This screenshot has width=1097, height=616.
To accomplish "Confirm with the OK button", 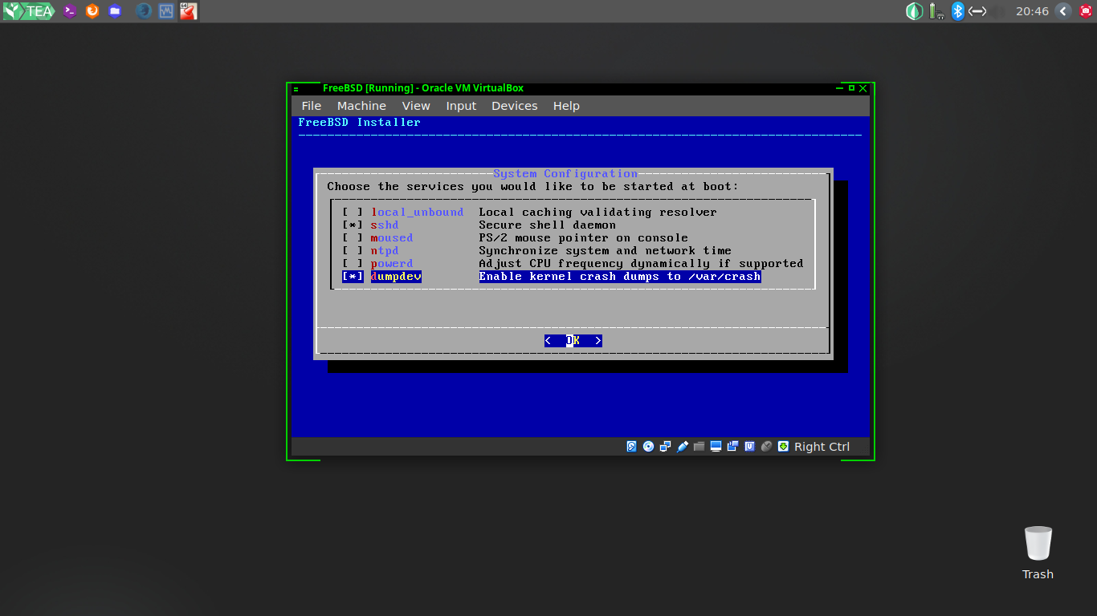I will 573,341.
